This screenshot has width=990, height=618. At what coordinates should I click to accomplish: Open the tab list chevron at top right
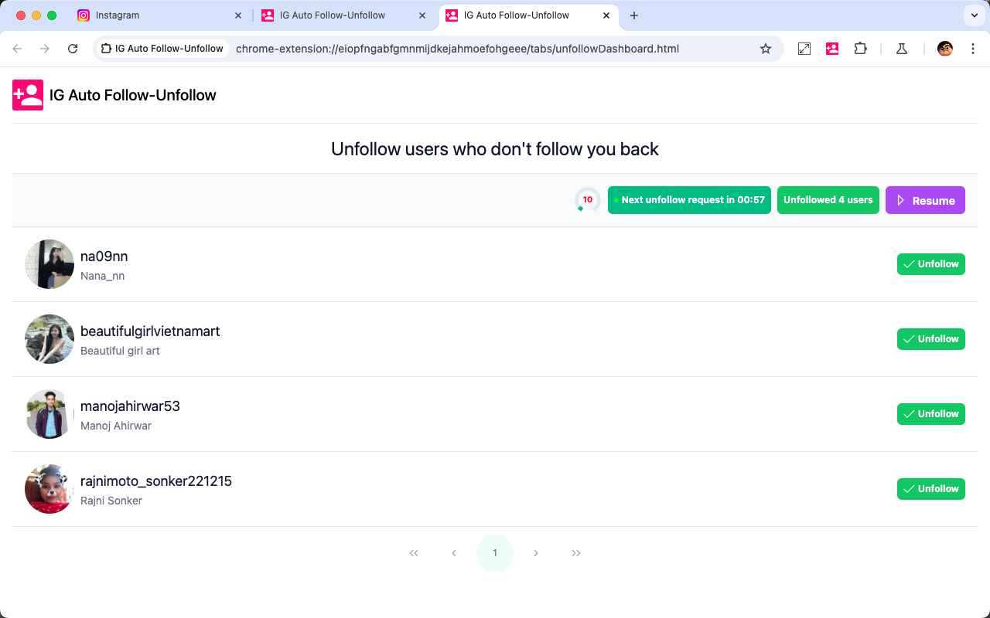coord(973,15)
